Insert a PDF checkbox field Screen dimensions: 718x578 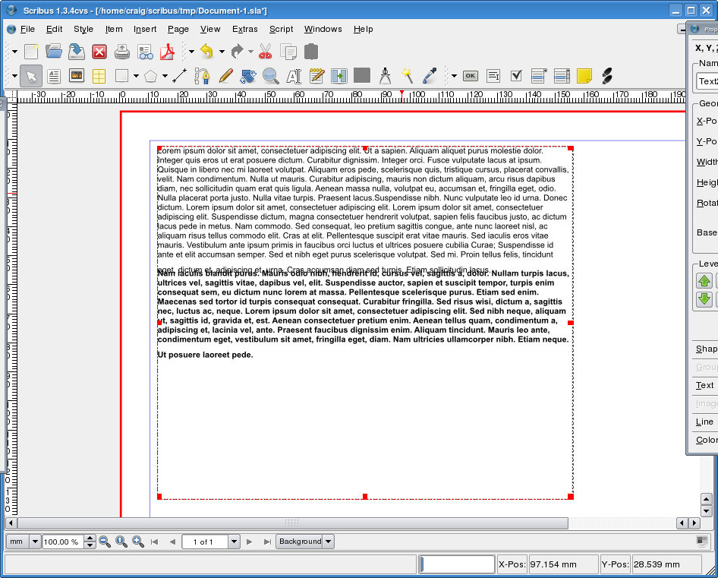point(516,76)
